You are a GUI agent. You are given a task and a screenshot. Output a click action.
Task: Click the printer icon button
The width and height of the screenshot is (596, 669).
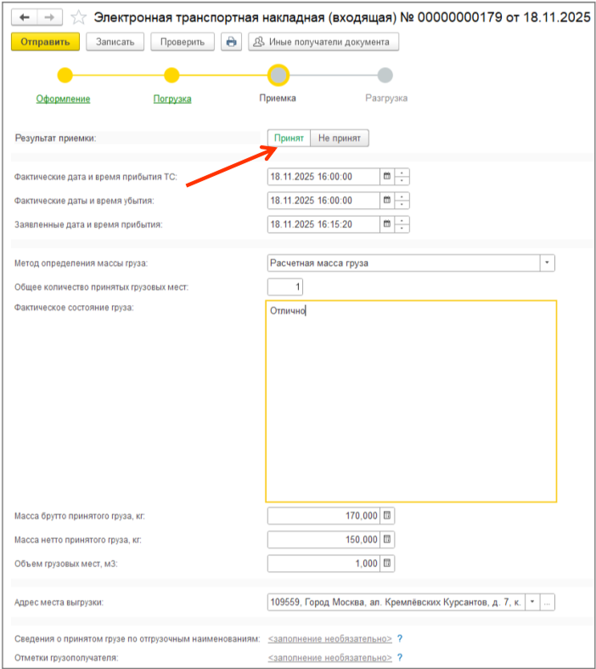[x=231, y=42]
